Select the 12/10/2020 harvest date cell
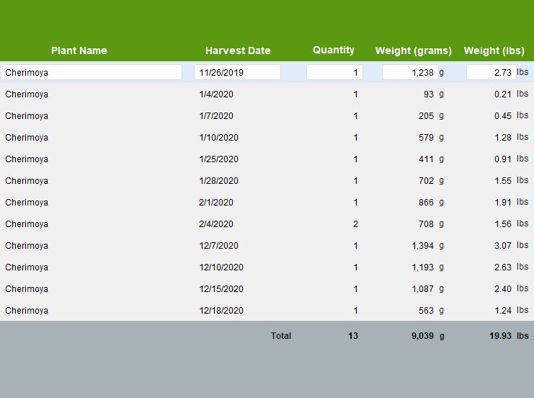 pos(221,267)
